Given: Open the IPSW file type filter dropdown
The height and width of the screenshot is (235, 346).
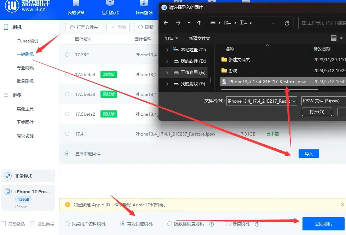Looking at the screenshot, I should tap(323, 101).
